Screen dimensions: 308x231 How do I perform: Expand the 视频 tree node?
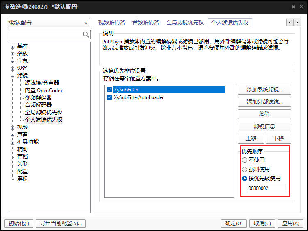click(x=13, y=128)
